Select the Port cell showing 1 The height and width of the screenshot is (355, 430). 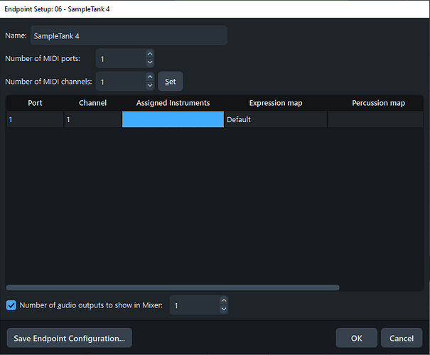pos(35,119)
